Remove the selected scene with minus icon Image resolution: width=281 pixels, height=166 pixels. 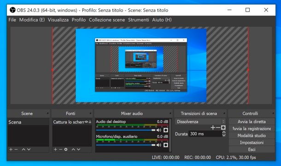16,149
